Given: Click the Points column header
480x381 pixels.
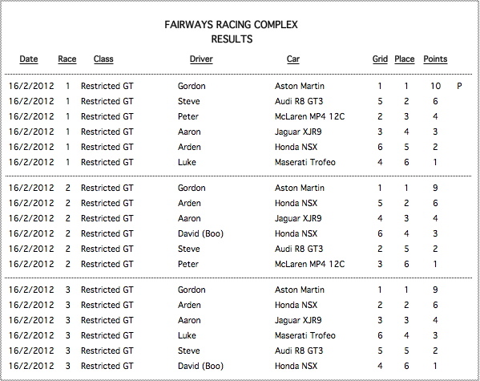Looking at the screenshot, I should point(435,59).
